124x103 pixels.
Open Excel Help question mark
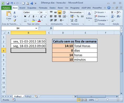(x=109, y=8)
